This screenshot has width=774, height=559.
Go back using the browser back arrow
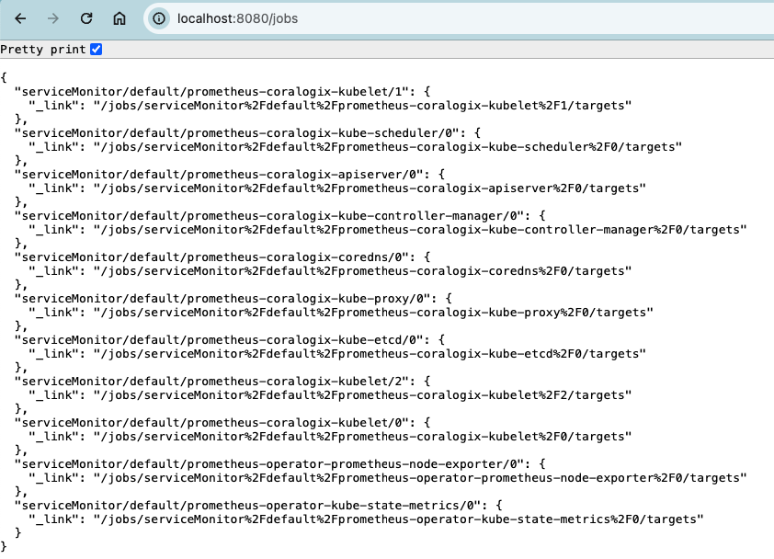pos(20,18)
